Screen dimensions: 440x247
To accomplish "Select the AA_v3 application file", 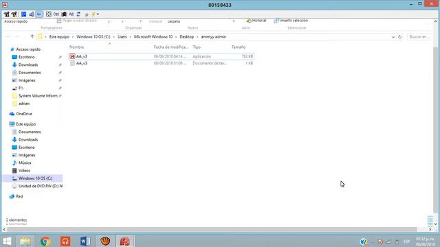I will coord(162,56).
